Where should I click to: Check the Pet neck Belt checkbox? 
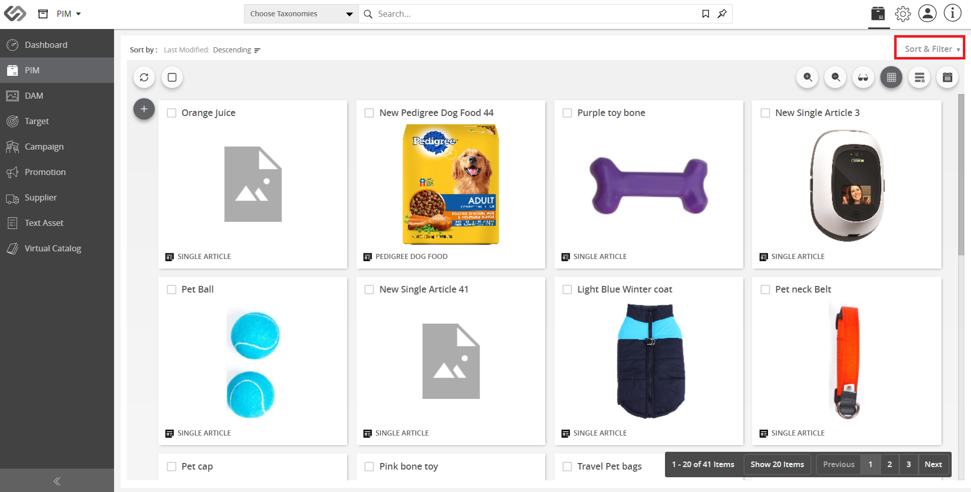click(x=765, y=290)
